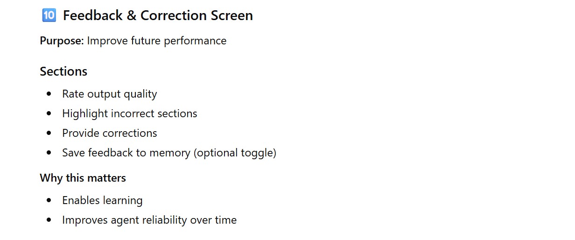Click the 'Sections' subheading
This screenshot has height=240, width=575.
[63, 71]
